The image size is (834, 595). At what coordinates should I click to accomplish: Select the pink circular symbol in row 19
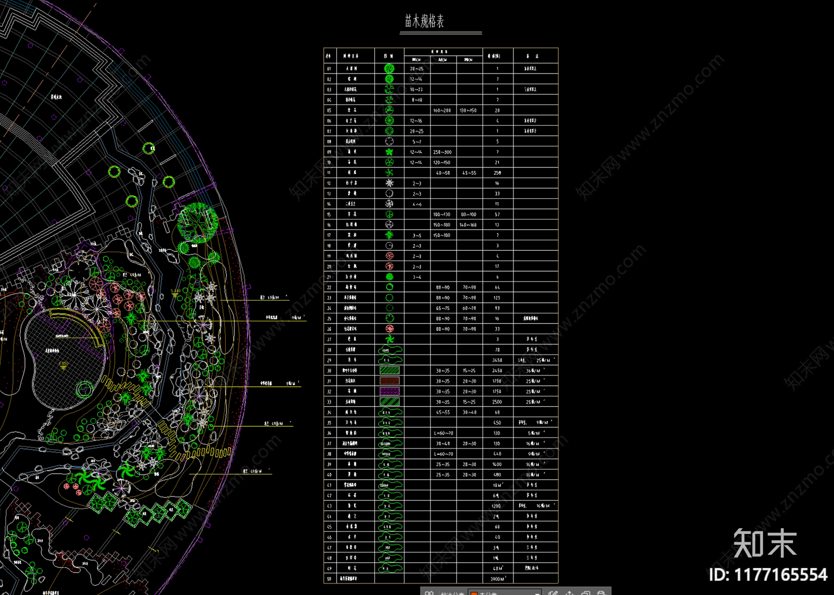(x=389, y=256)
